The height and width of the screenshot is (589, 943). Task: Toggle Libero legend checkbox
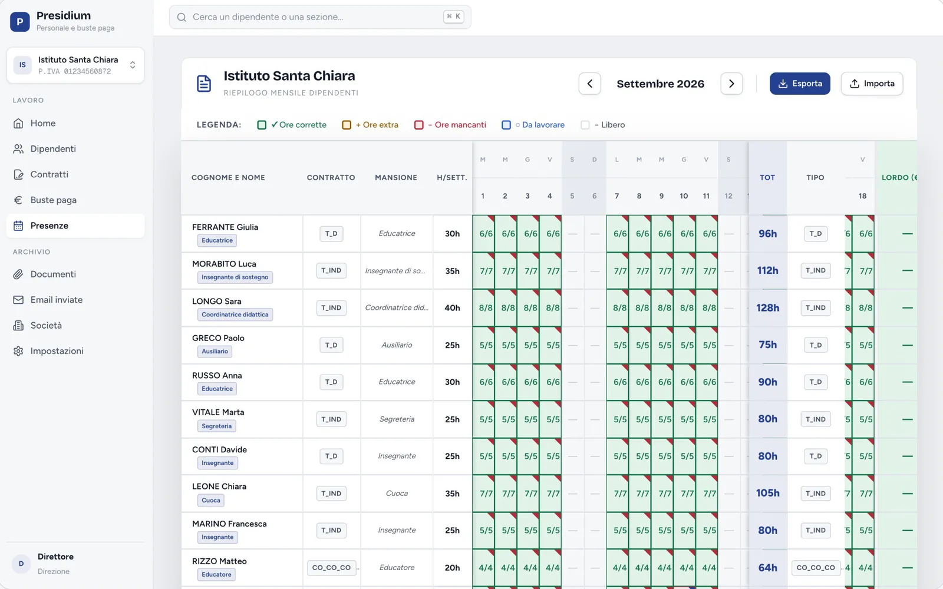[585, 125]
